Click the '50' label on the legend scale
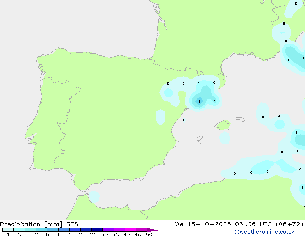Image resolution: width=305 pixels, height=236 pixels. (x=149, y=235)
